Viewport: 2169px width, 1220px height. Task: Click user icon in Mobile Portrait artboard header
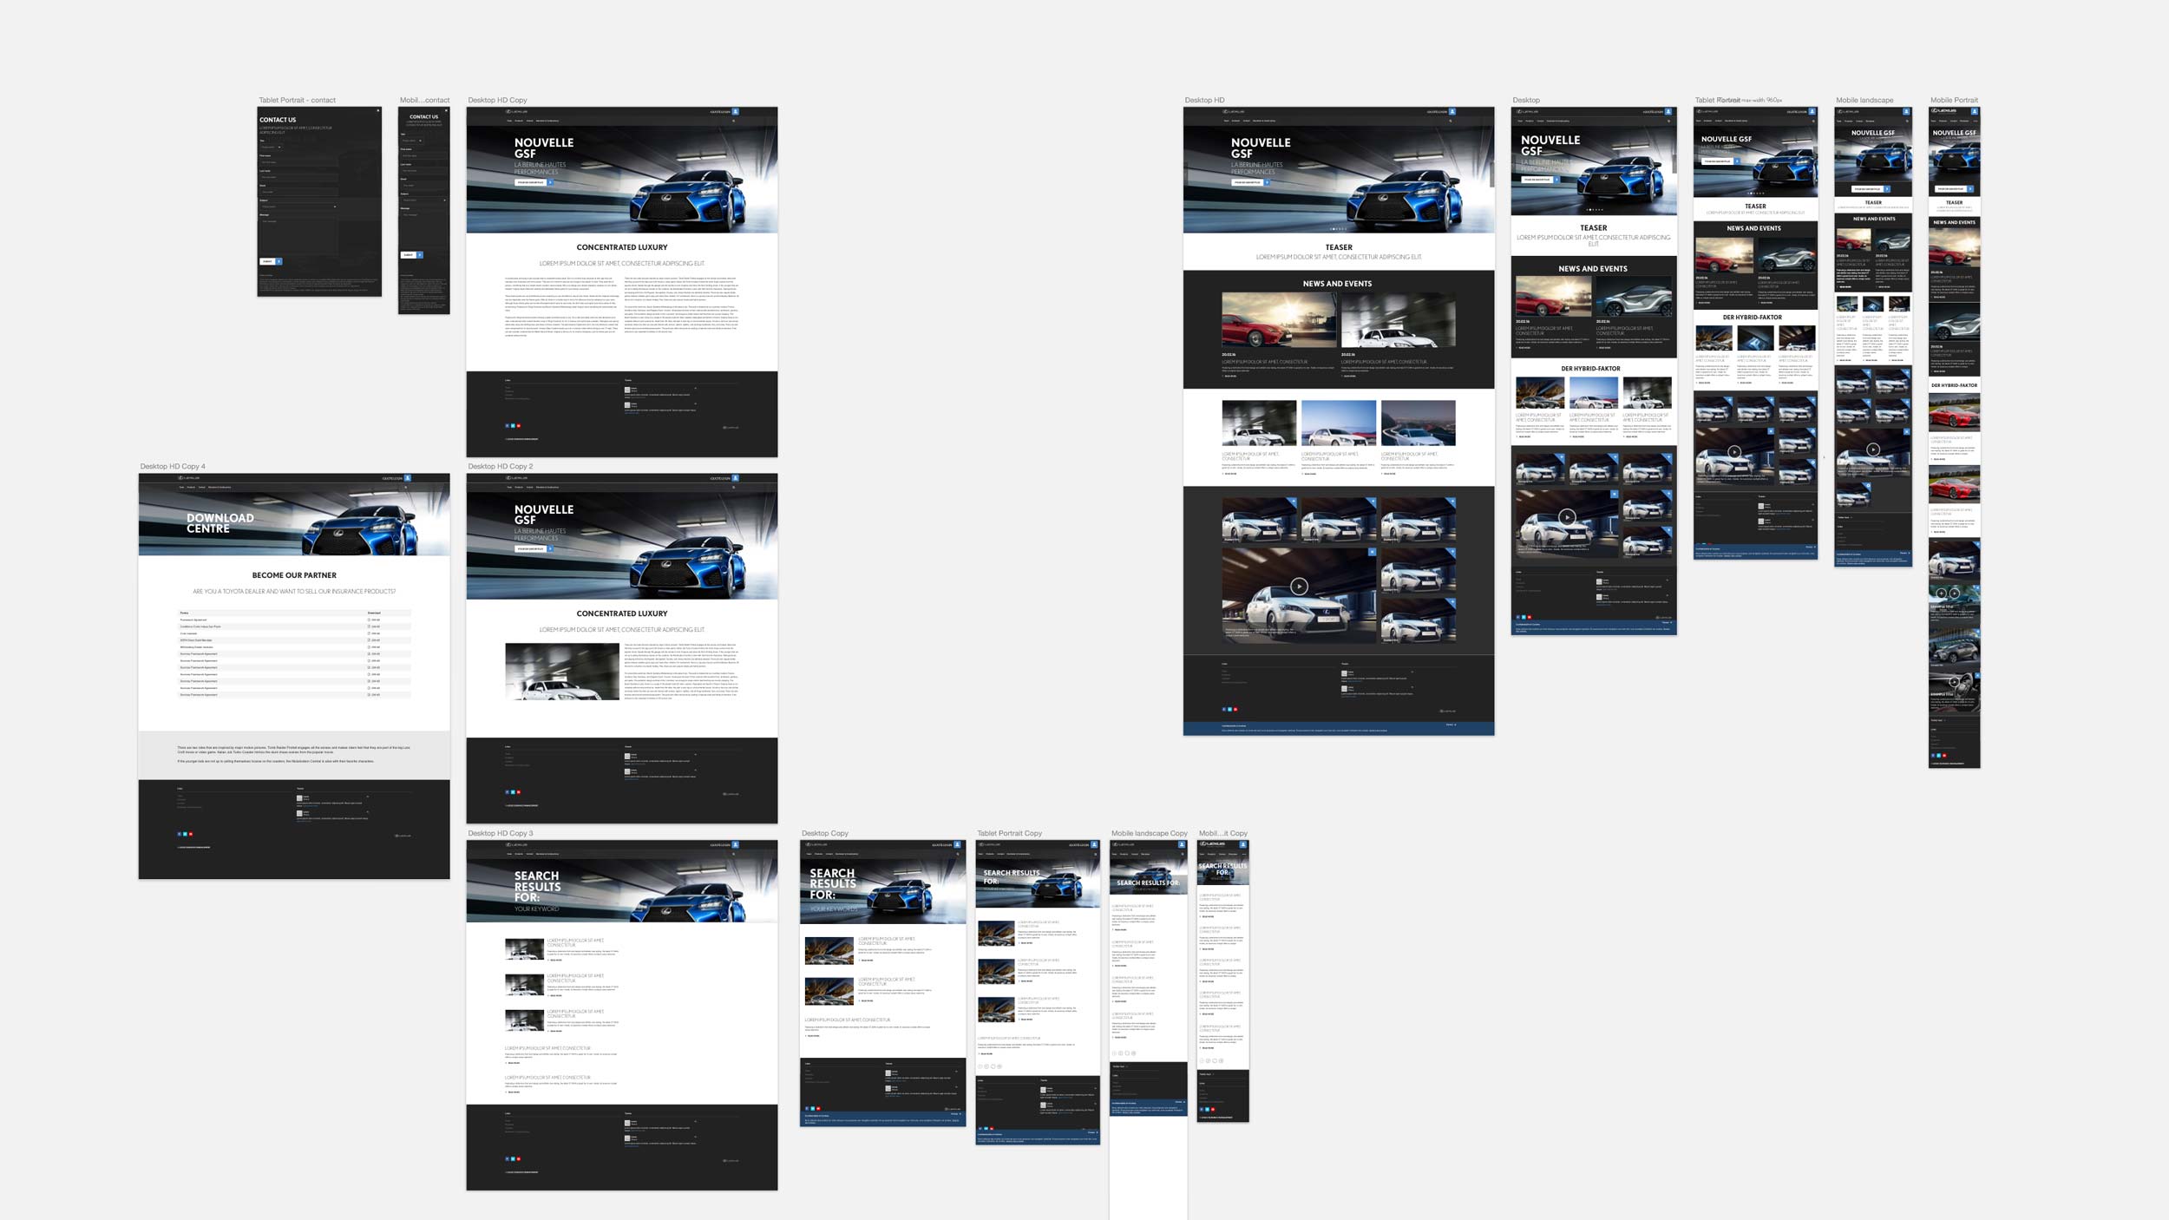(1975, 112)
